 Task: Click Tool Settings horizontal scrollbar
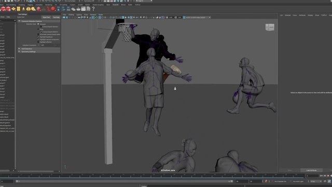coord(36,171)
